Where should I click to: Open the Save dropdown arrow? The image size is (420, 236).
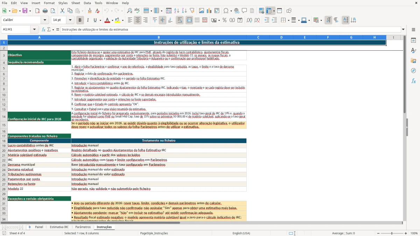click(30, 11)
